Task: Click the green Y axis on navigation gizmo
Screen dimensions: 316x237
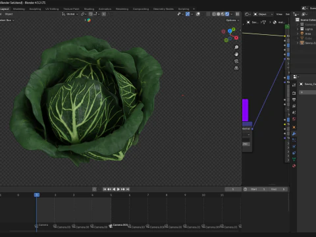Action: tap(234, 29)
